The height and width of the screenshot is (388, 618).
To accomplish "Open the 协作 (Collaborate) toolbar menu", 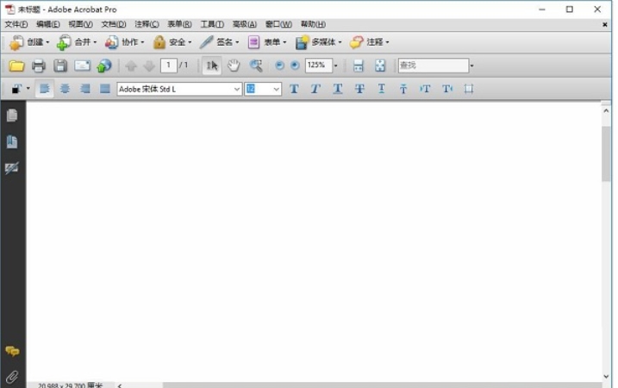I will [x=124, y=42].
